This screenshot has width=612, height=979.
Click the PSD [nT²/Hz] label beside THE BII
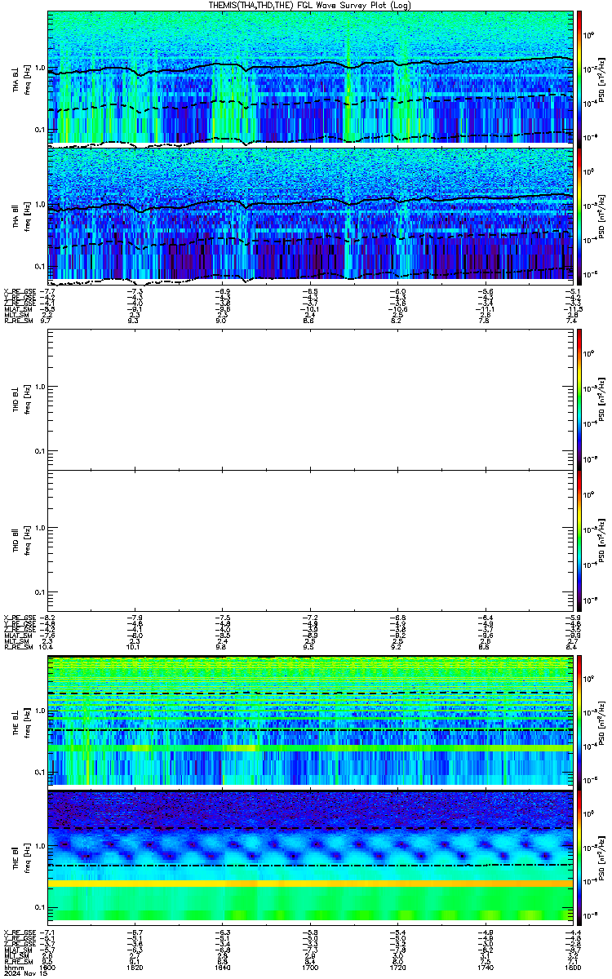(603, 859)
